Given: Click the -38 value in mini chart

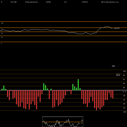Looking at the screenshot, I should 82,120.
